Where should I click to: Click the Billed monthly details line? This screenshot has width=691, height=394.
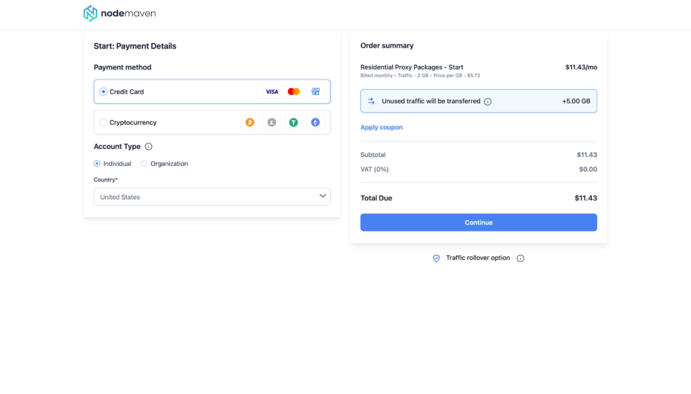(420, 76)
